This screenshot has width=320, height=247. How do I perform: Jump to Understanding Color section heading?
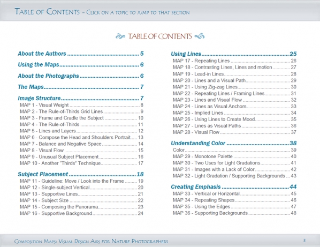pos(234,143)
